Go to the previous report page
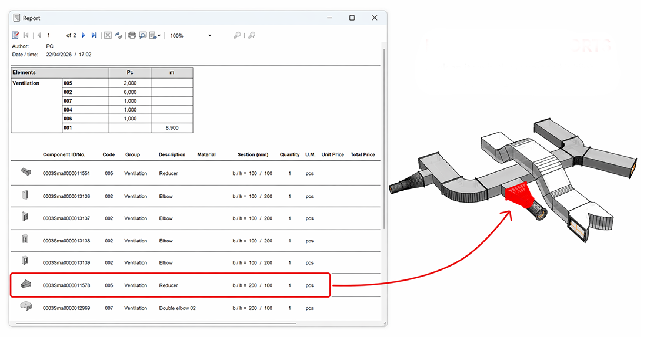 (39, 35)
